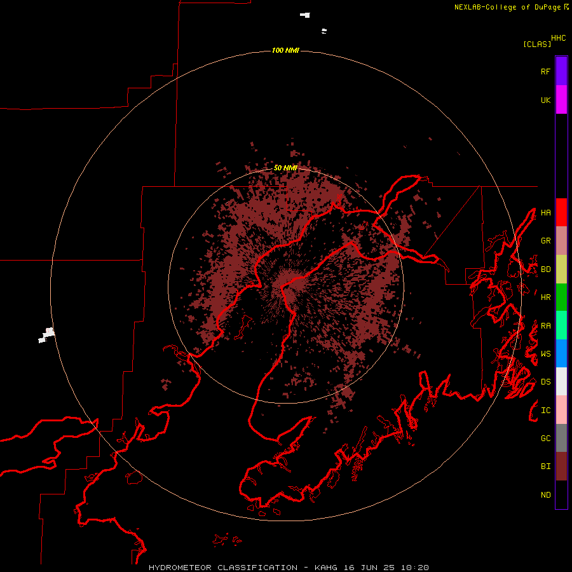The width and height of the screenshot is (572, 572).
Task: Click the HR legend label
Action: pos(545,297)
